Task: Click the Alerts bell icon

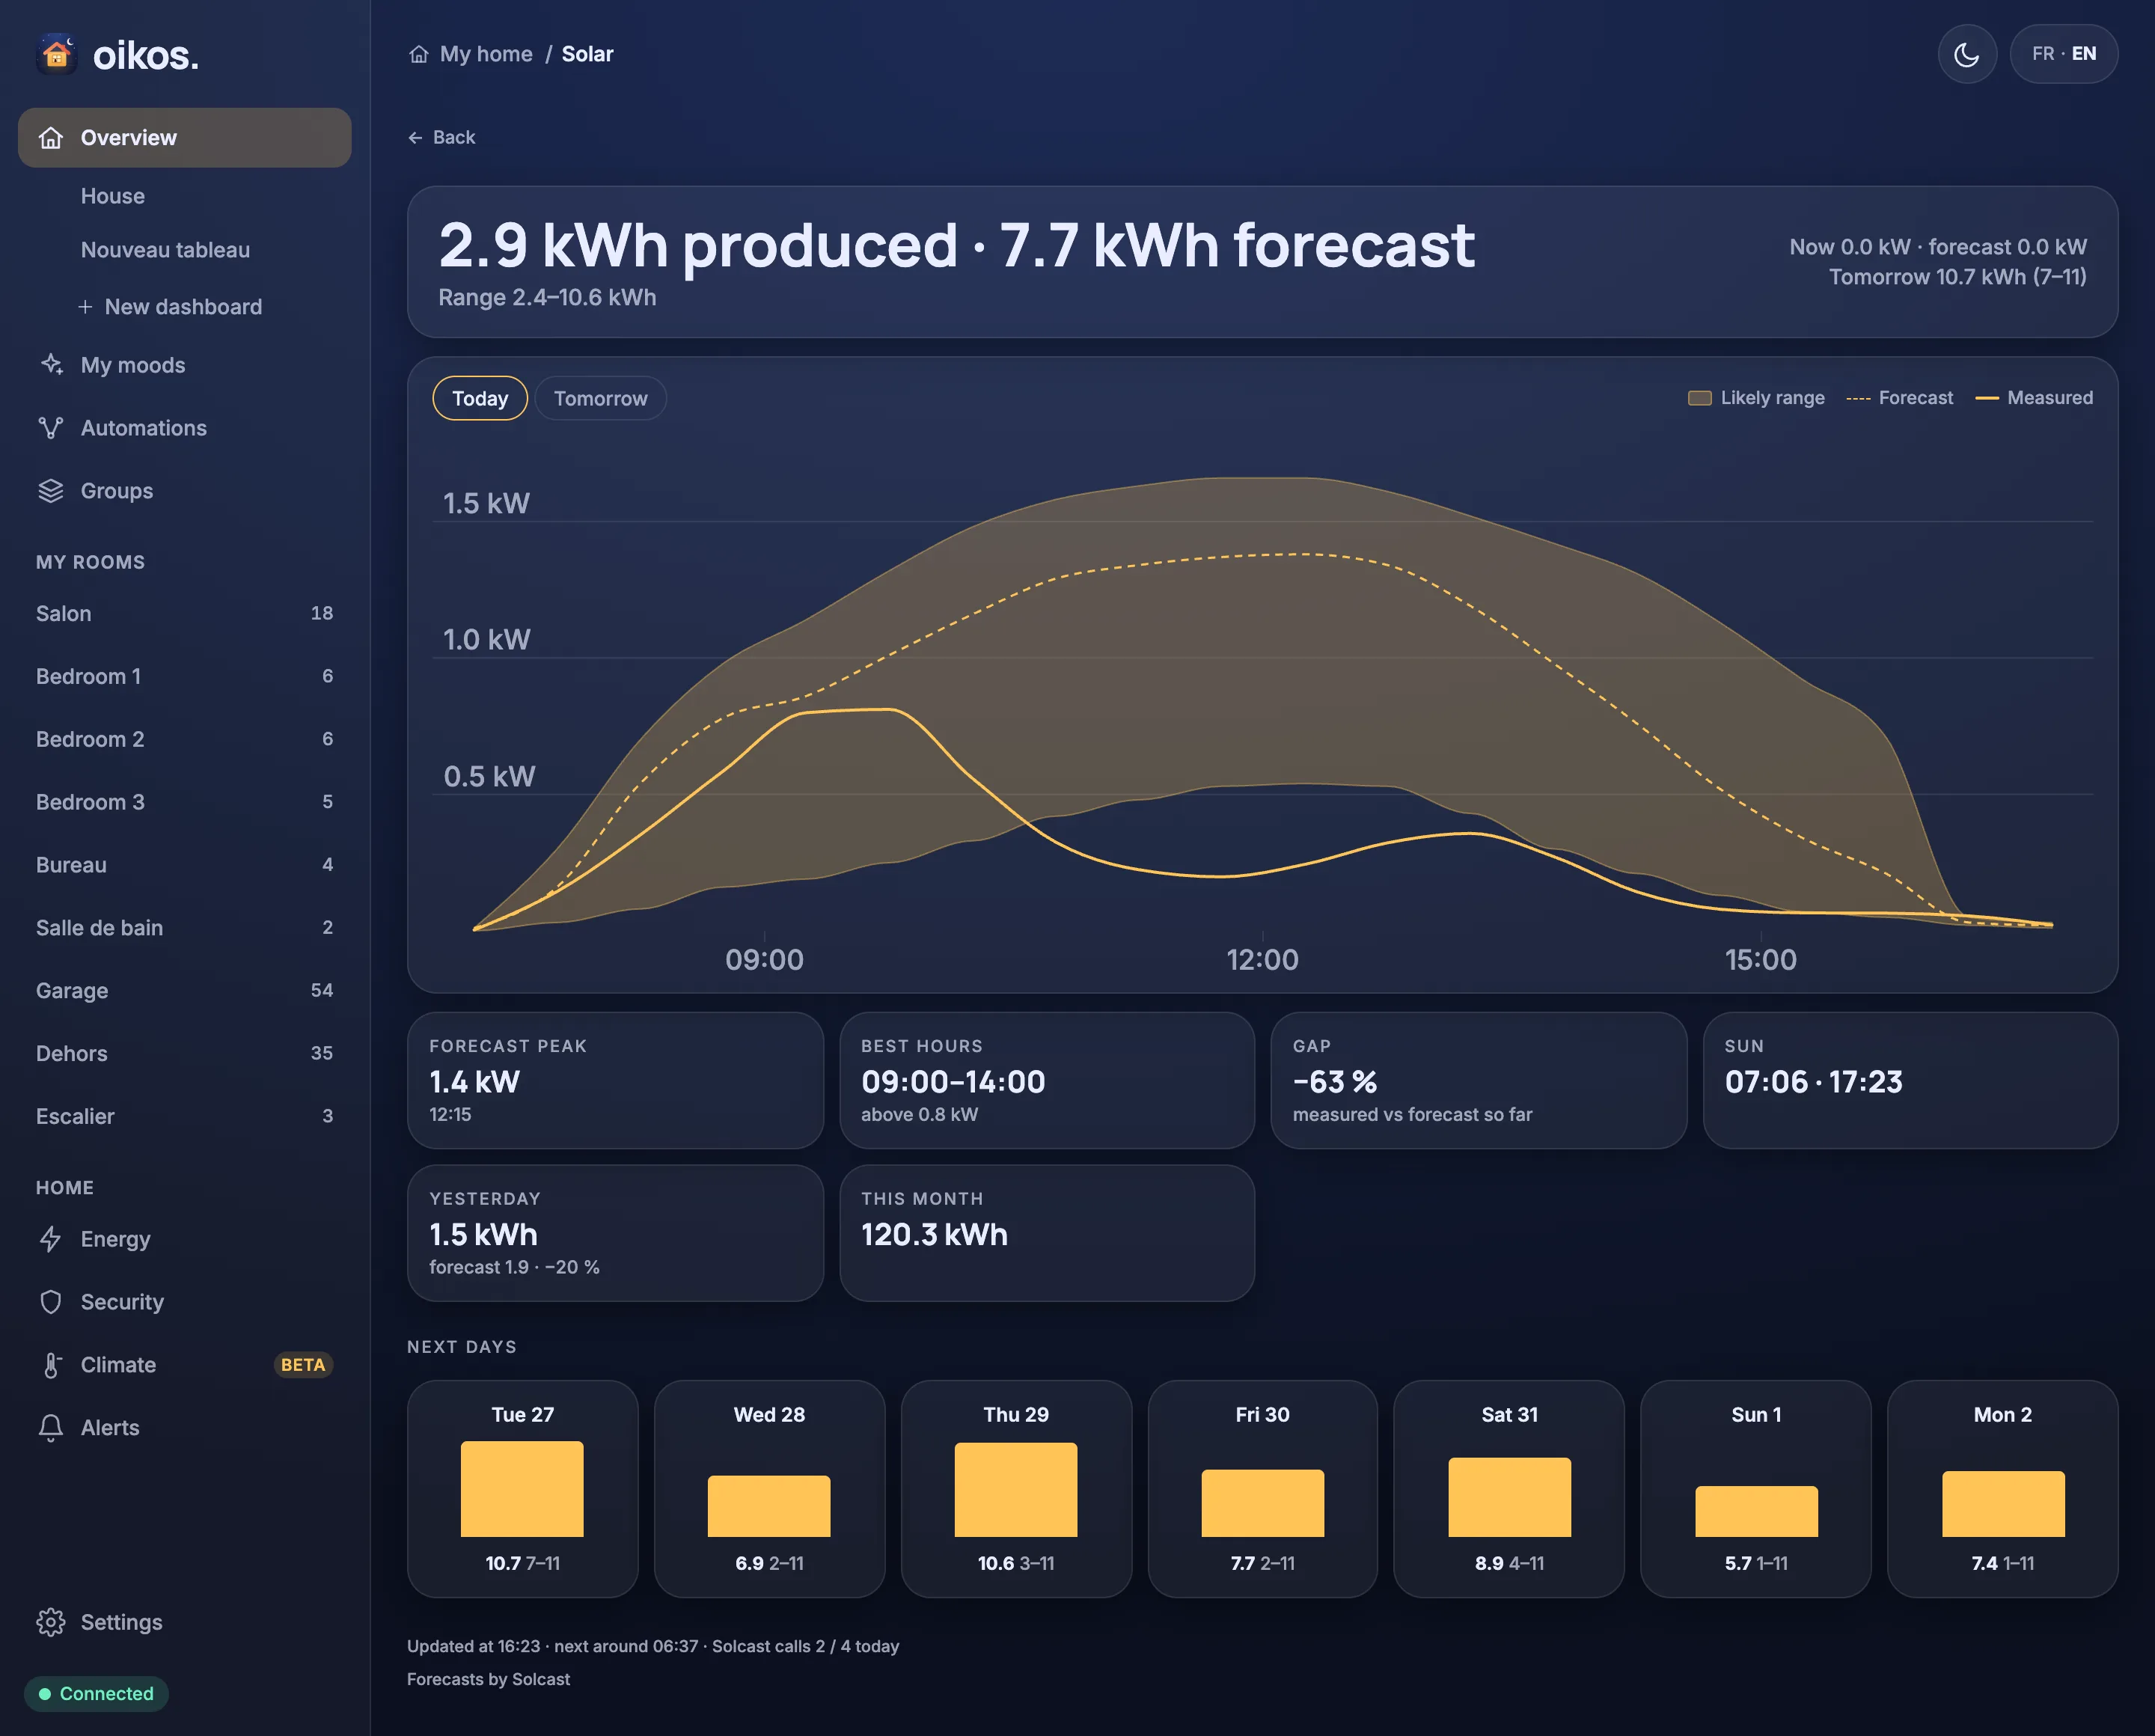Action: (51, 1428)
